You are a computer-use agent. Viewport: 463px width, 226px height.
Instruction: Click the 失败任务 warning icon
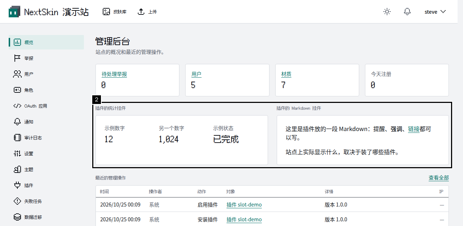pos(17,201)
